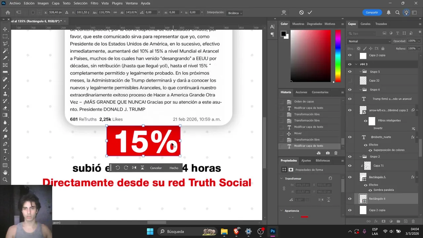Collapse the Apariencia properties section
Screen dimensions: 423x238
(x=282, y=211)
